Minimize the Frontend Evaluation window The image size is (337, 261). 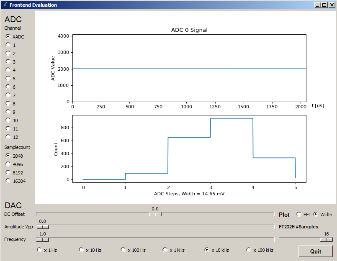(317, 5)
